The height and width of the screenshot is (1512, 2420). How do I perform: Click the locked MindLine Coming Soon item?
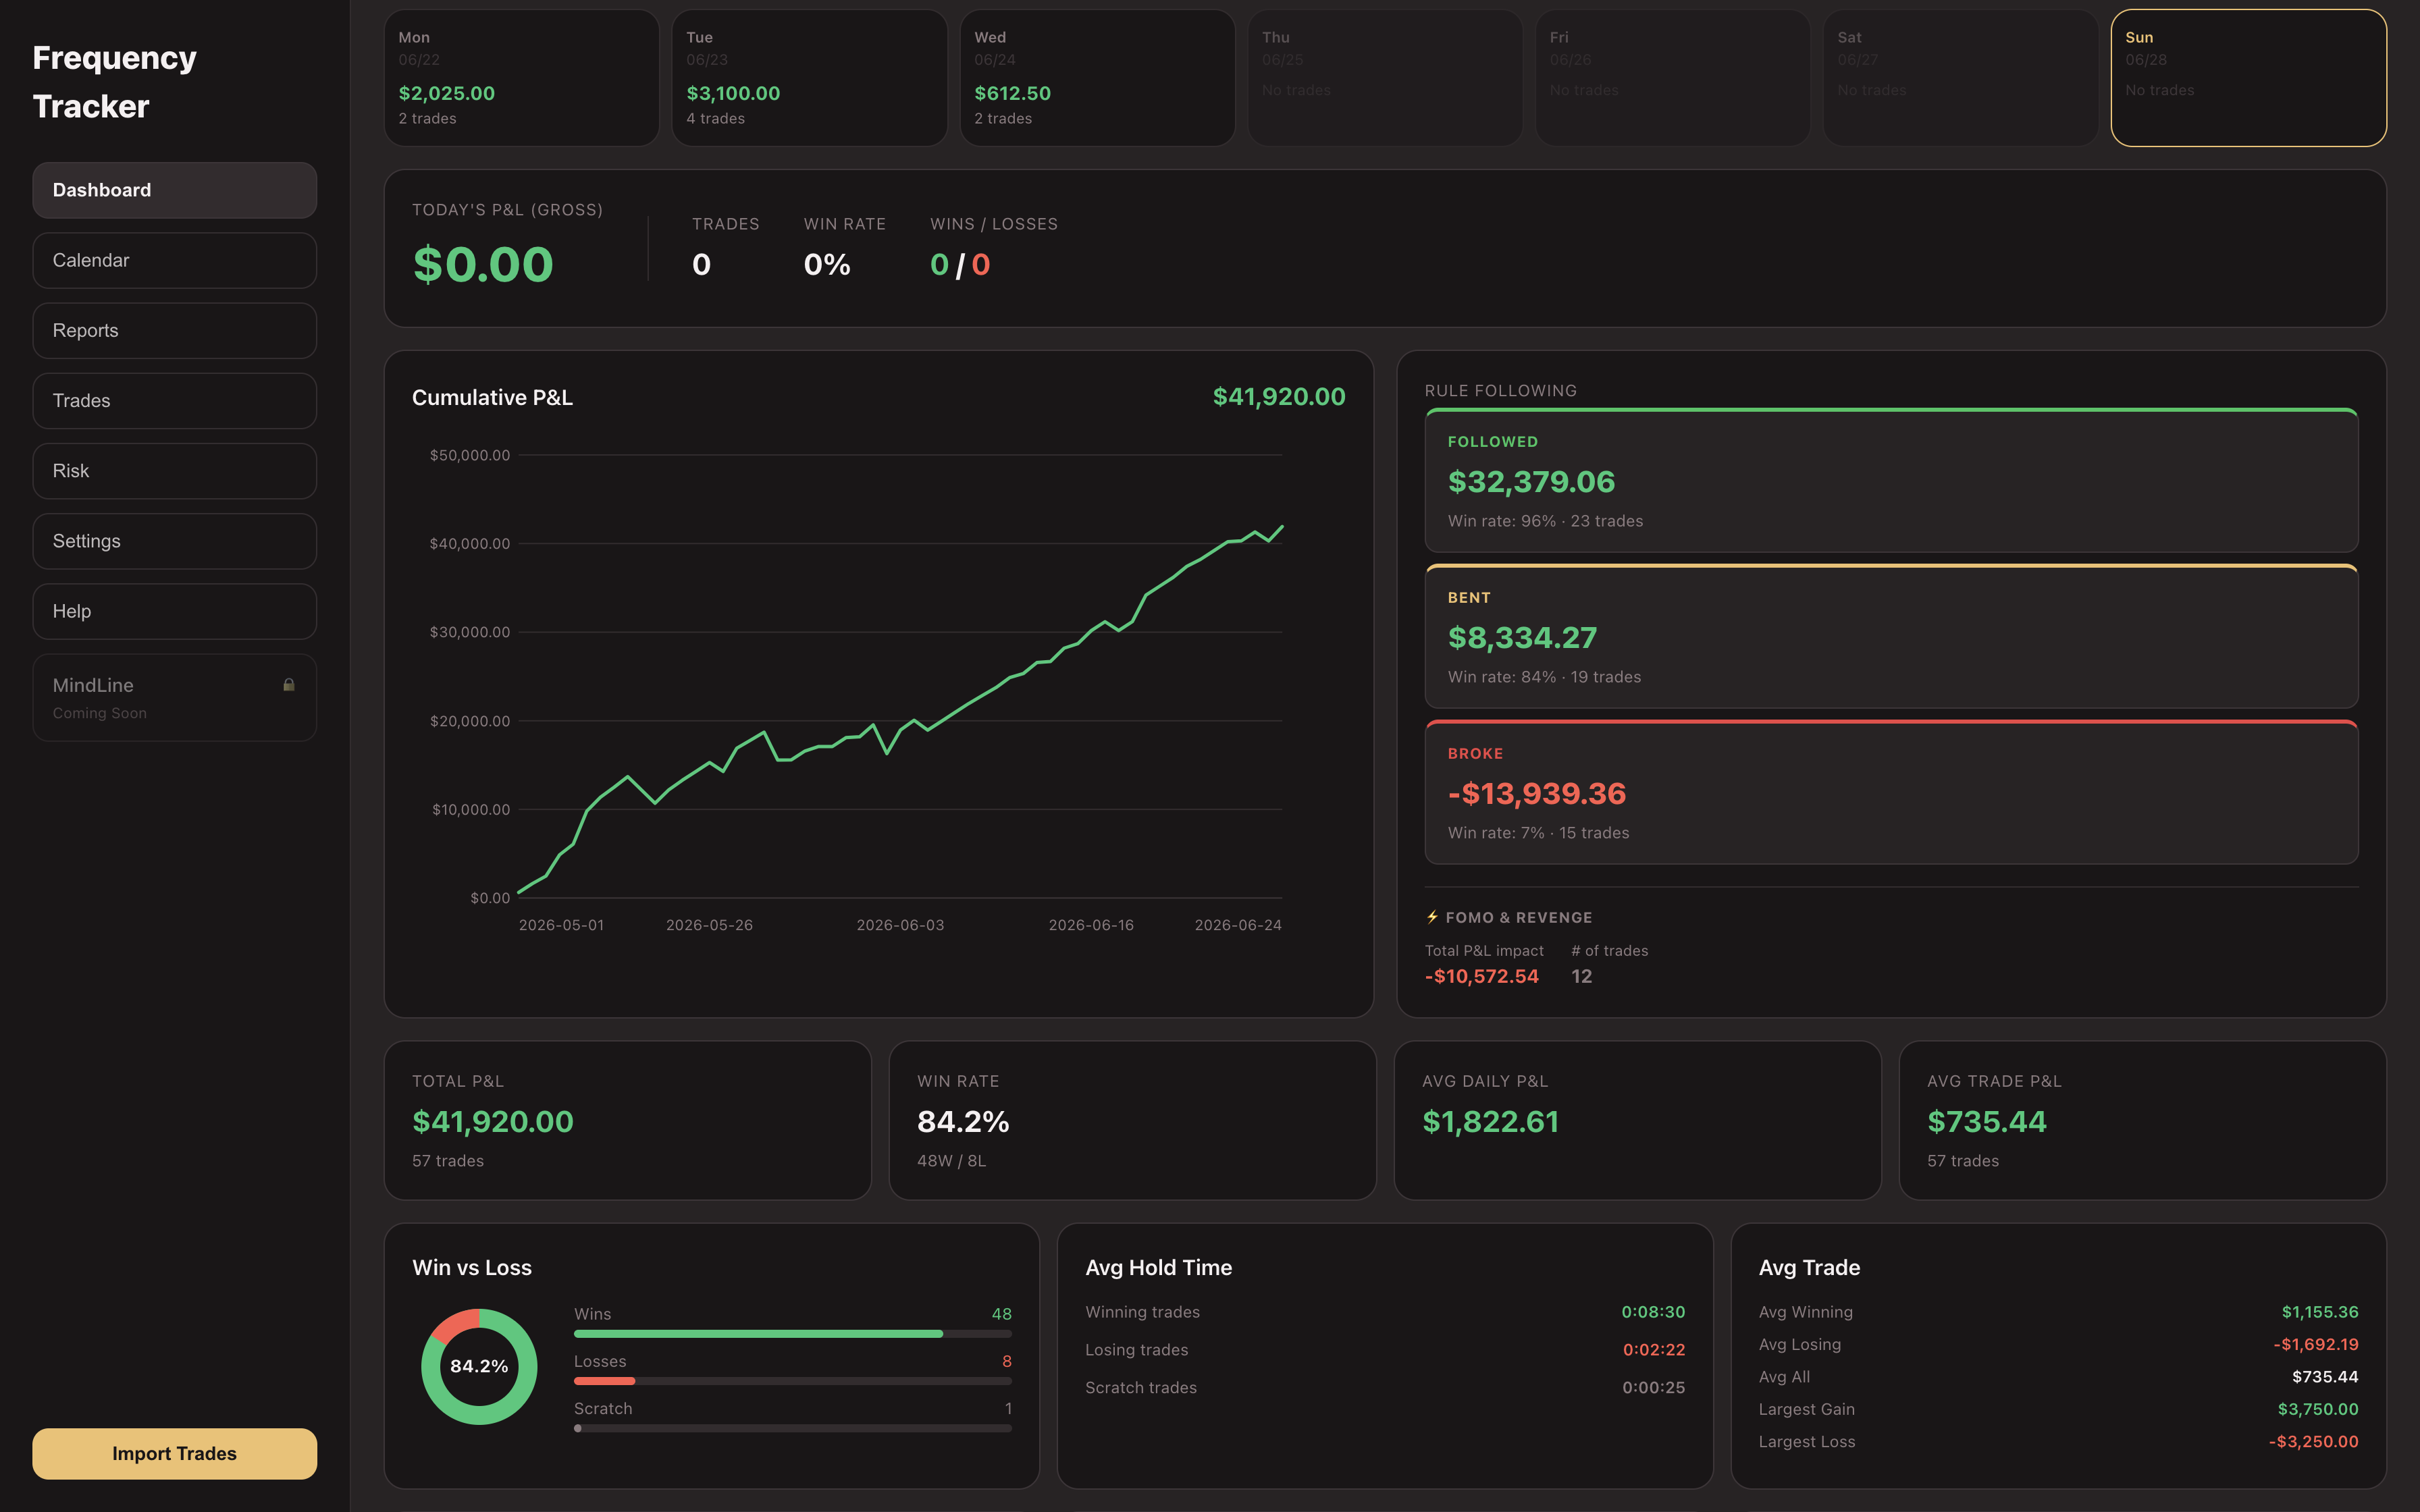coord(174,697)
